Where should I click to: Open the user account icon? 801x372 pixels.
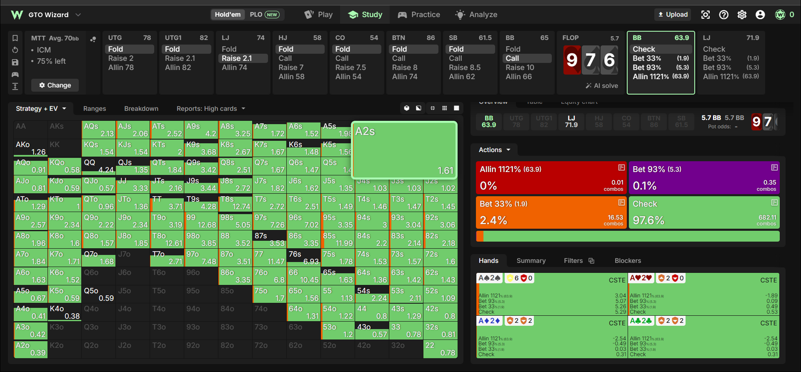click(x=760, y=15)
